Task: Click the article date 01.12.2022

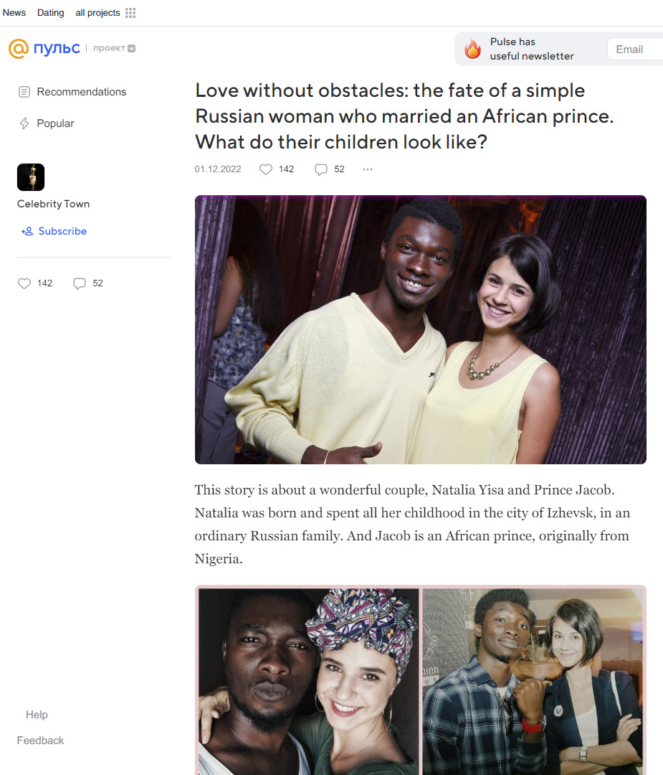Action: click(x=218, y=169)
